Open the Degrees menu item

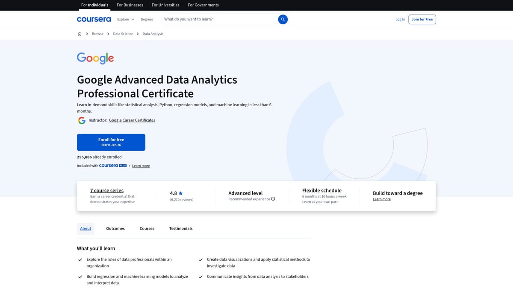147,19
